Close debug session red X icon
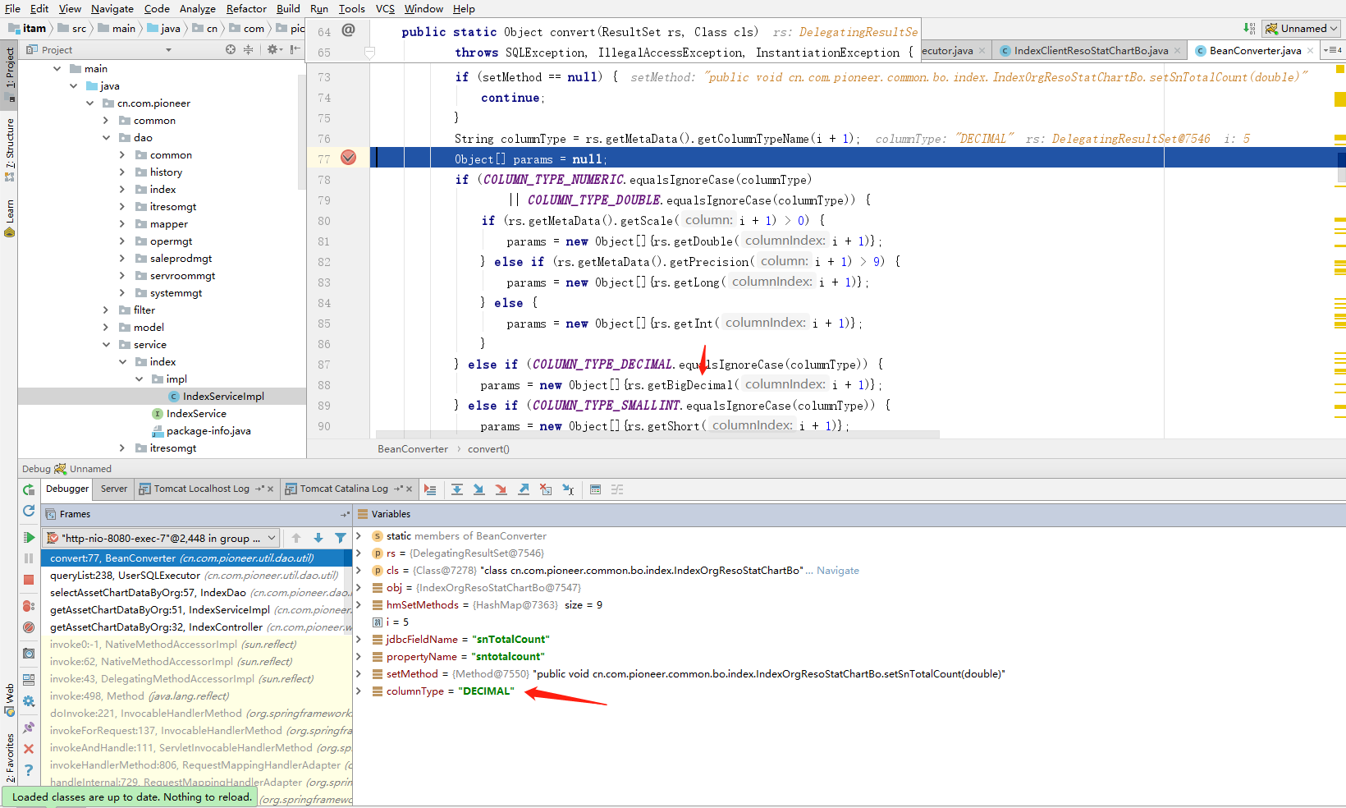This screenshot has height=808, width=1346. pyautogui.click(x=29, y=749)
